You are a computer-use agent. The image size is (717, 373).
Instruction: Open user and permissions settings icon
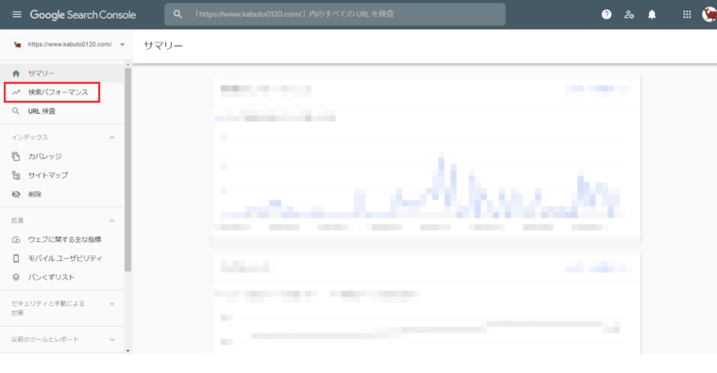[x=629, y=15]
